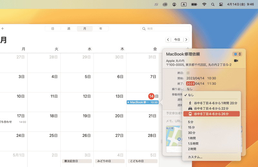Click the 12日 day cell
The image size is (258, 167).
pos(77,102)
